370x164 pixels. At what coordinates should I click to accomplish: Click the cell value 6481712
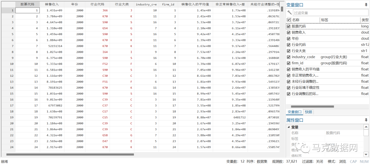pos(230,117)
